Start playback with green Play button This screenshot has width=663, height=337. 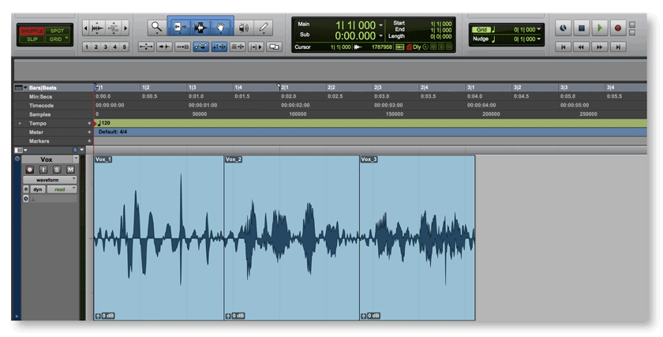(600, 28)
